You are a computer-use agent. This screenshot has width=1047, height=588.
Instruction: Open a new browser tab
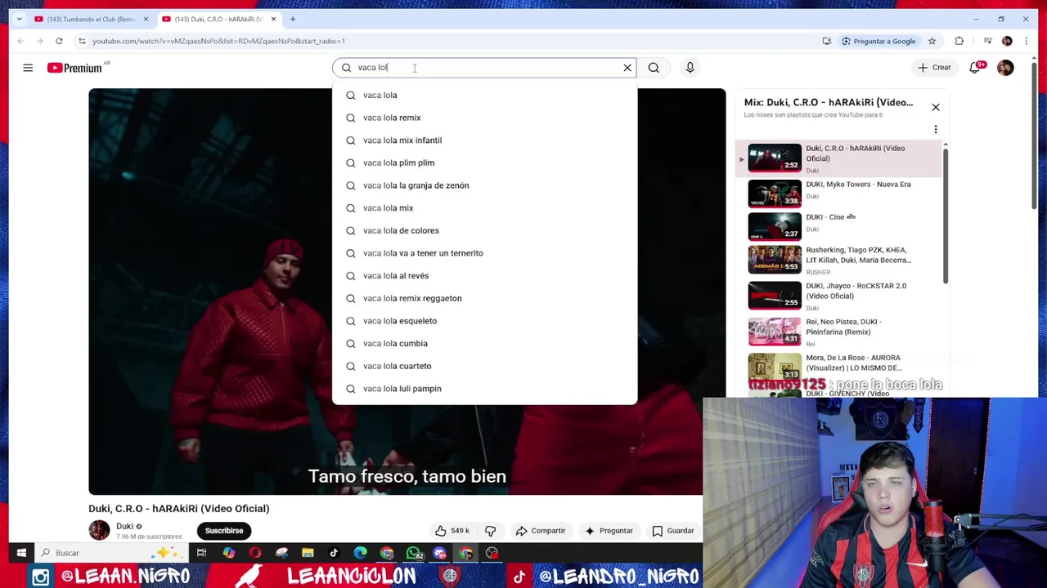pyautogui.click(x=293, y=19)
